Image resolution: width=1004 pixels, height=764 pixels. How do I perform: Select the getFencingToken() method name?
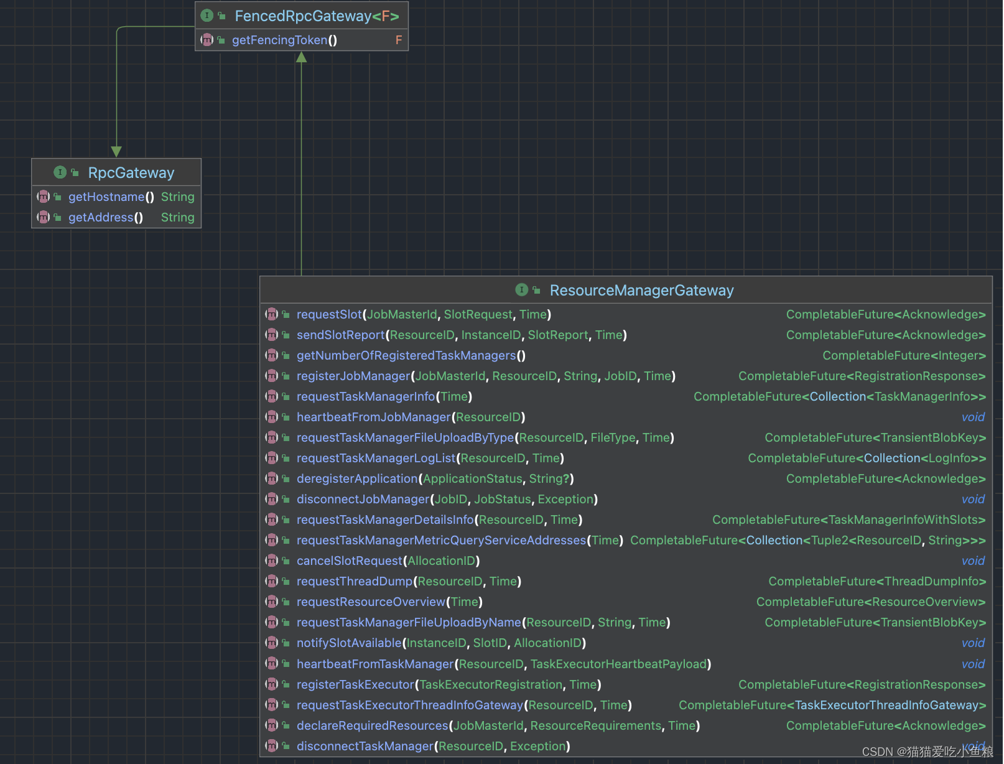click(x=285, y=40)
